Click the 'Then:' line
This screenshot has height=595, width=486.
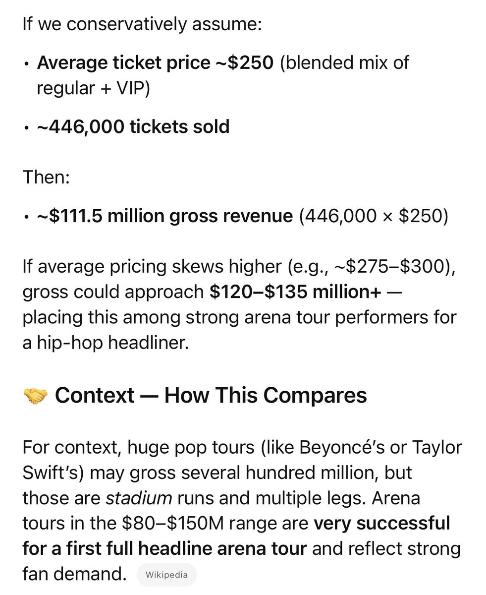[46, 177]
